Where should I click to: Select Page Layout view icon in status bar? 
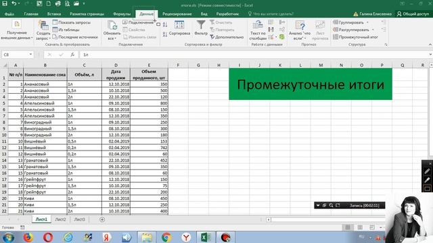(360, 227)
